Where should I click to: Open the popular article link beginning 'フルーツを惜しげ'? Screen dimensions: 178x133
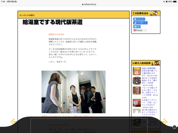coord(150,92)
